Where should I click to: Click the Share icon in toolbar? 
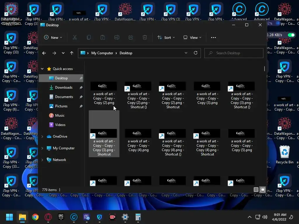131,38
